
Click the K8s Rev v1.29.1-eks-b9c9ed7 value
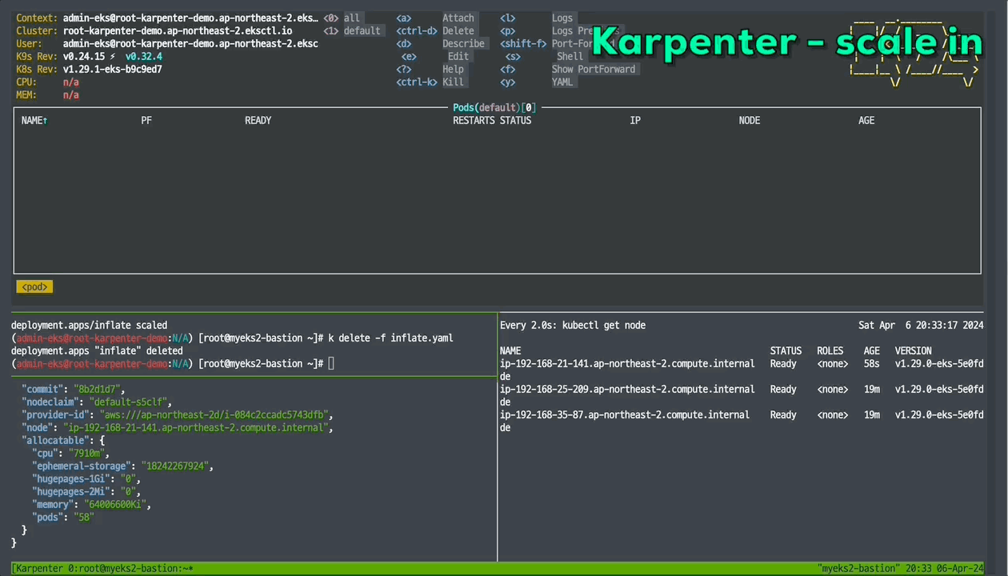click(113, 69)
